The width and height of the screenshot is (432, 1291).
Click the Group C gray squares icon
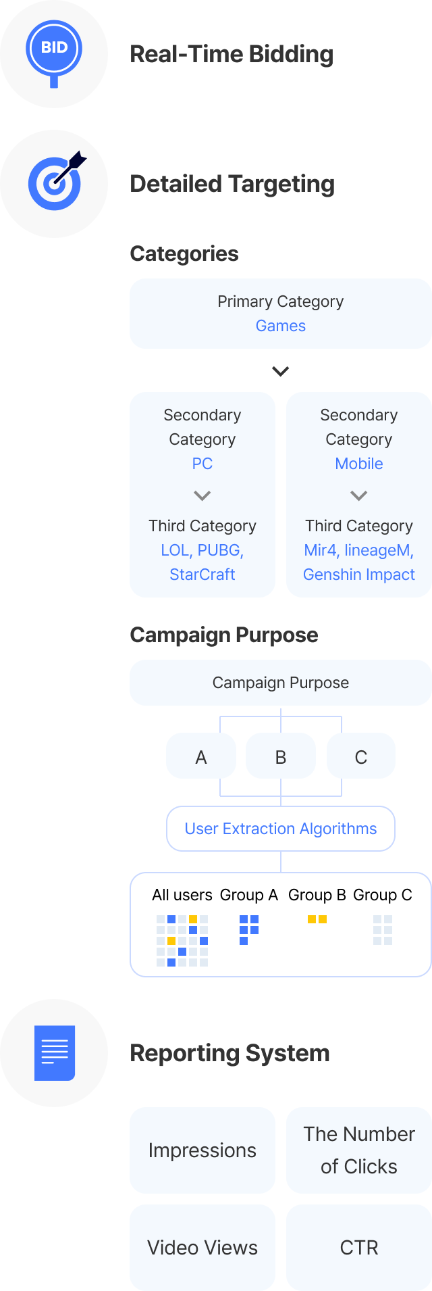click(x=383, y=930)
